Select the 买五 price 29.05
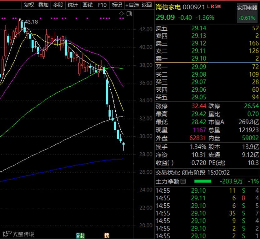The height and width of the screenshot is (239, 260). pyautogui.click(x=199, y=97)
